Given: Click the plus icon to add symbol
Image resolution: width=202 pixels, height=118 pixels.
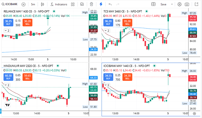Looking at the screenshot, I should [23, 4].
